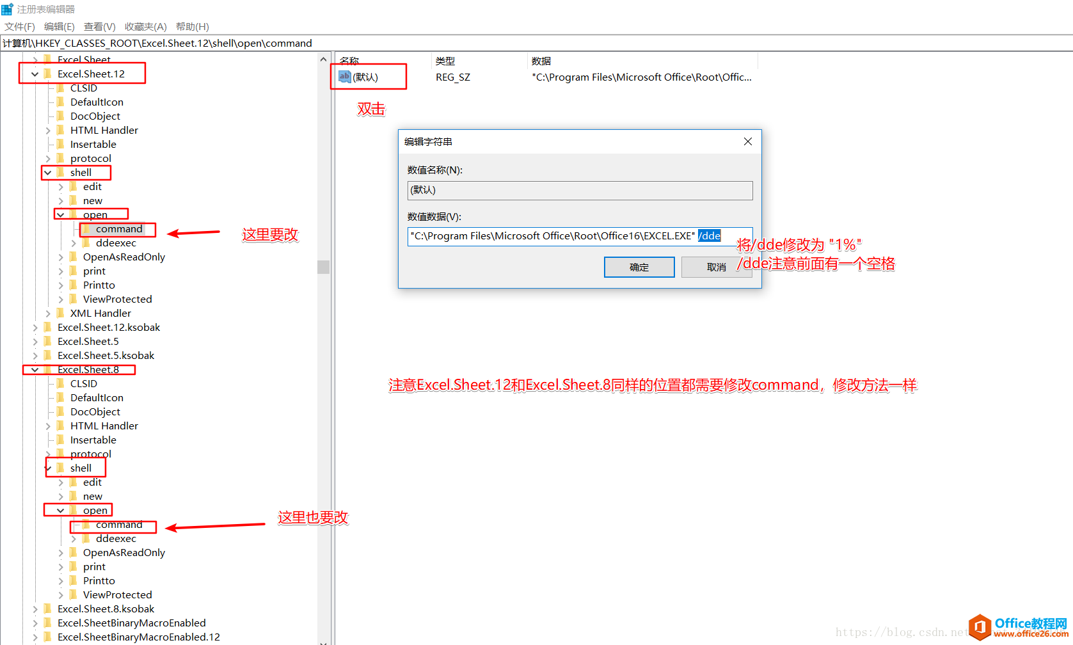Click the Excel.Sheet.8 folder icon
Screen dimensions: 1073x645
[48, 369]
